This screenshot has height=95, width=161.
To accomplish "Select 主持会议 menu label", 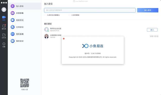I will [x=20, y=27].
